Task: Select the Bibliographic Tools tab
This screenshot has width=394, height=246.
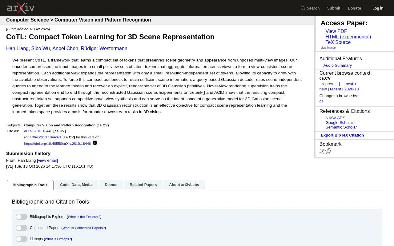Action: click(30, 185)
